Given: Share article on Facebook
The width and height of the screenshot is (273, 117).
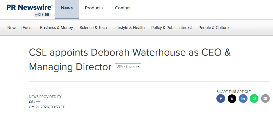Looking at the screenshot, I should [x=220, y=99].
